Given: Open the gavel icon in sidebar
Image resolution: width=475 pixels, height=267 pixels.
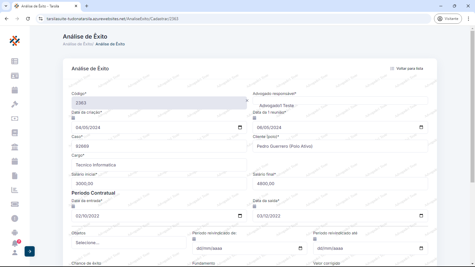Looking at the screenshot, I should tap(15, 104).
